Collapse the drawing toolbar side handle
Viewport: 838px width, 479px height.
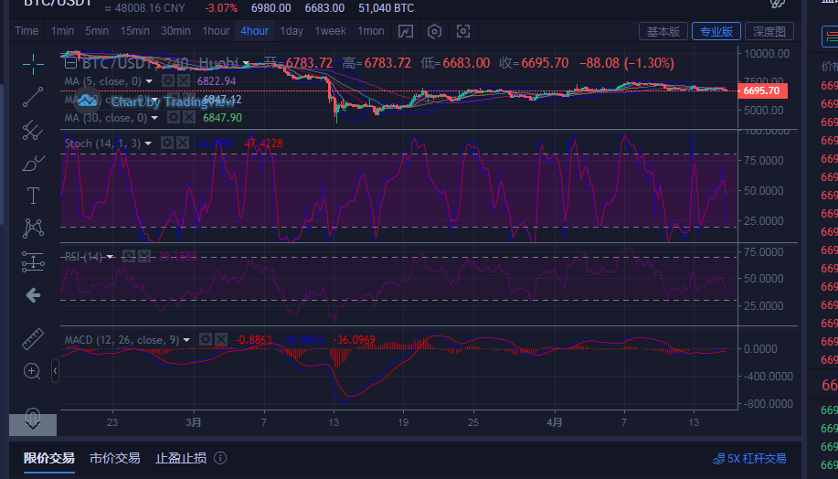55,370
